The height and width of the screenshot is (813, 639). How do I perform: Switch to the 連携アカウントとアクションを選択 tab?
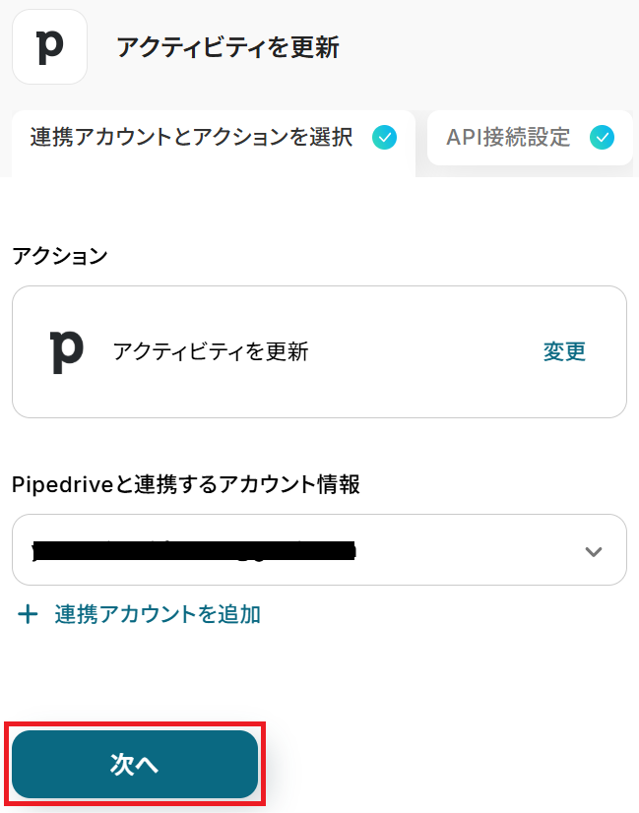click(x=192, y=138)
